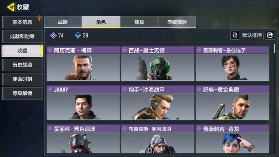Open the 使命时刻 sidebar button

[x=22, y=79]
